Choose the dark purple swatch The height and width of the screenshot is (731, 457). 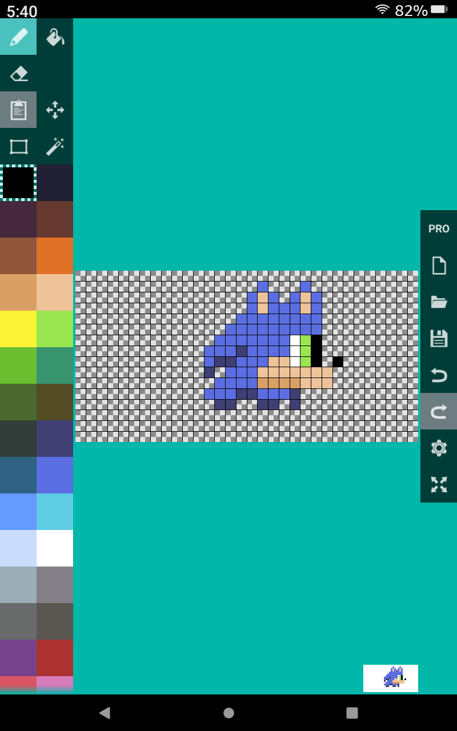coord(18,219)
